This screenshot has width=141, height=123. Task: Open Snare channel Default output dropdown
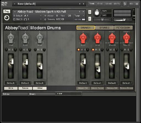[25, 83]
